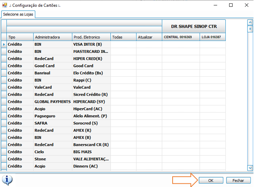Click the Pagseguro administradora cell

pyautogui.click(x=53, y=116)
